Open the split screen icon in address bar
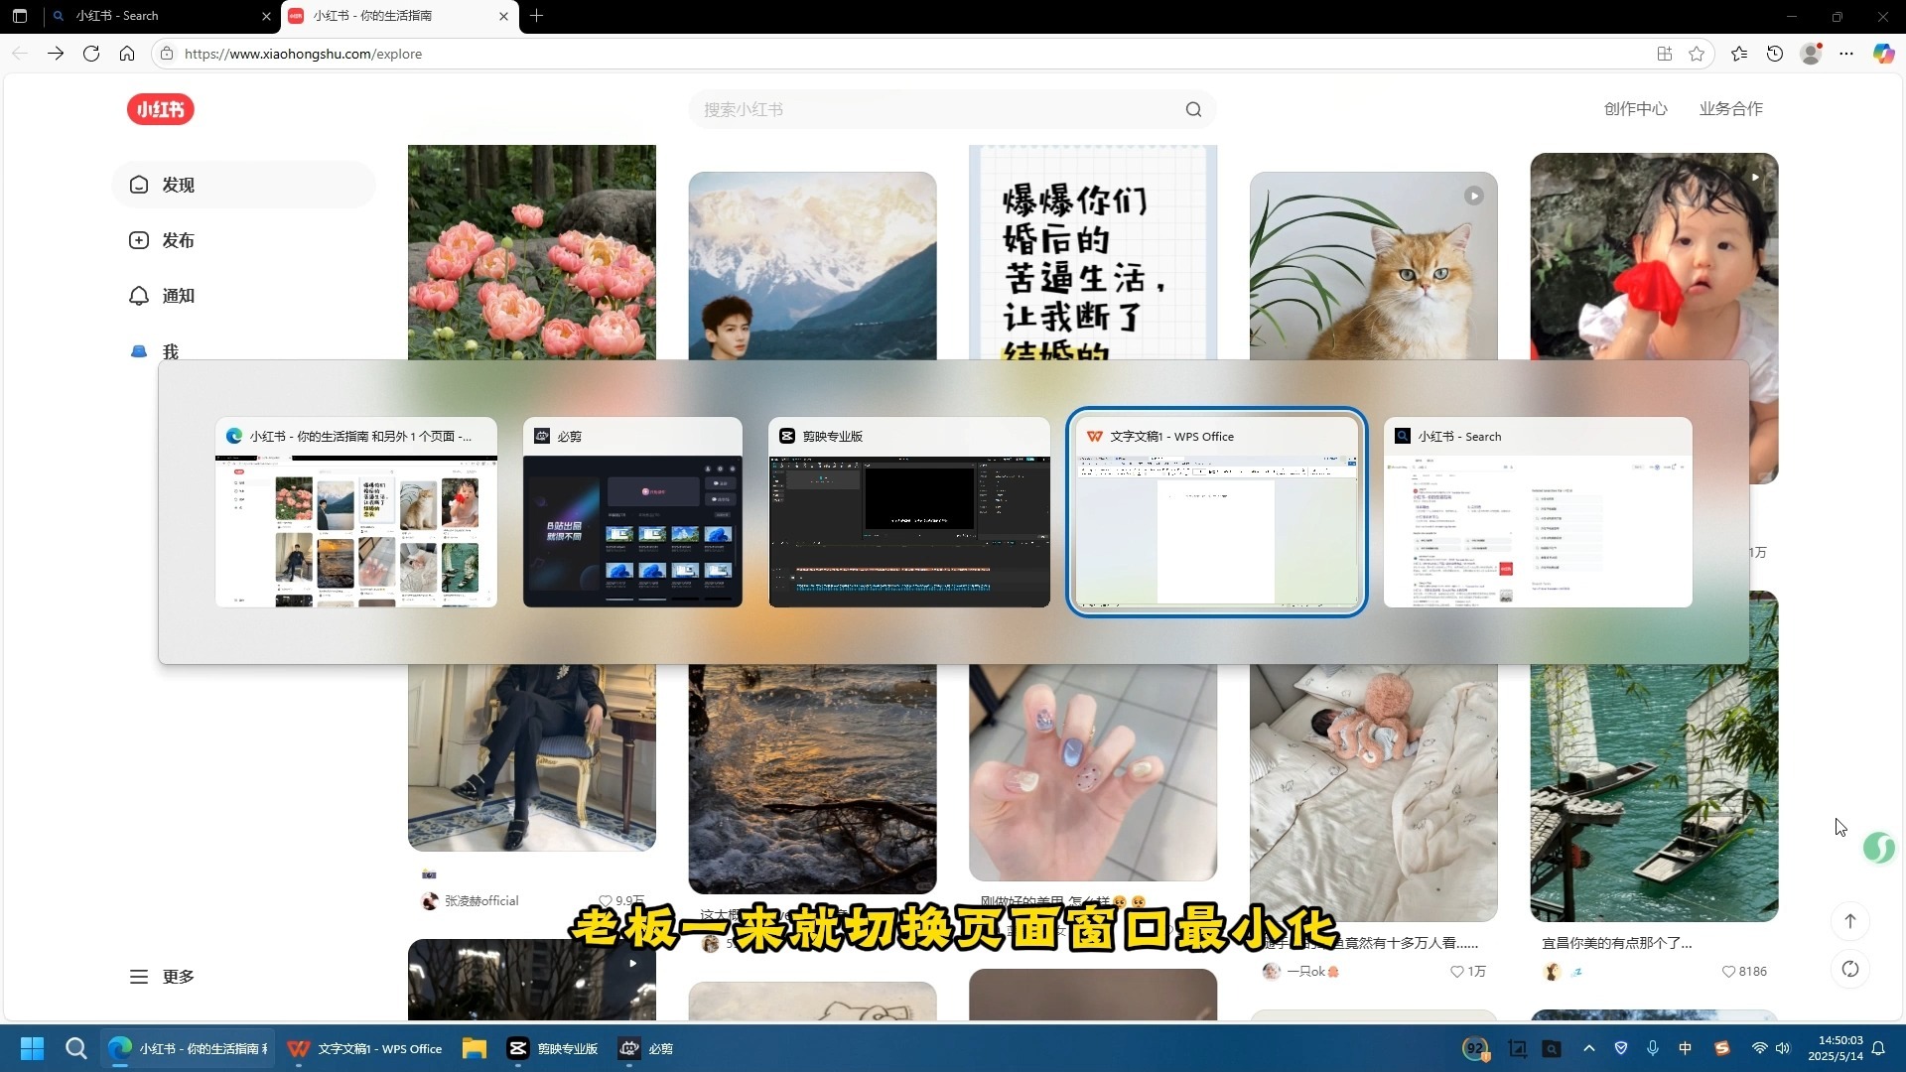 (1665, 54)
